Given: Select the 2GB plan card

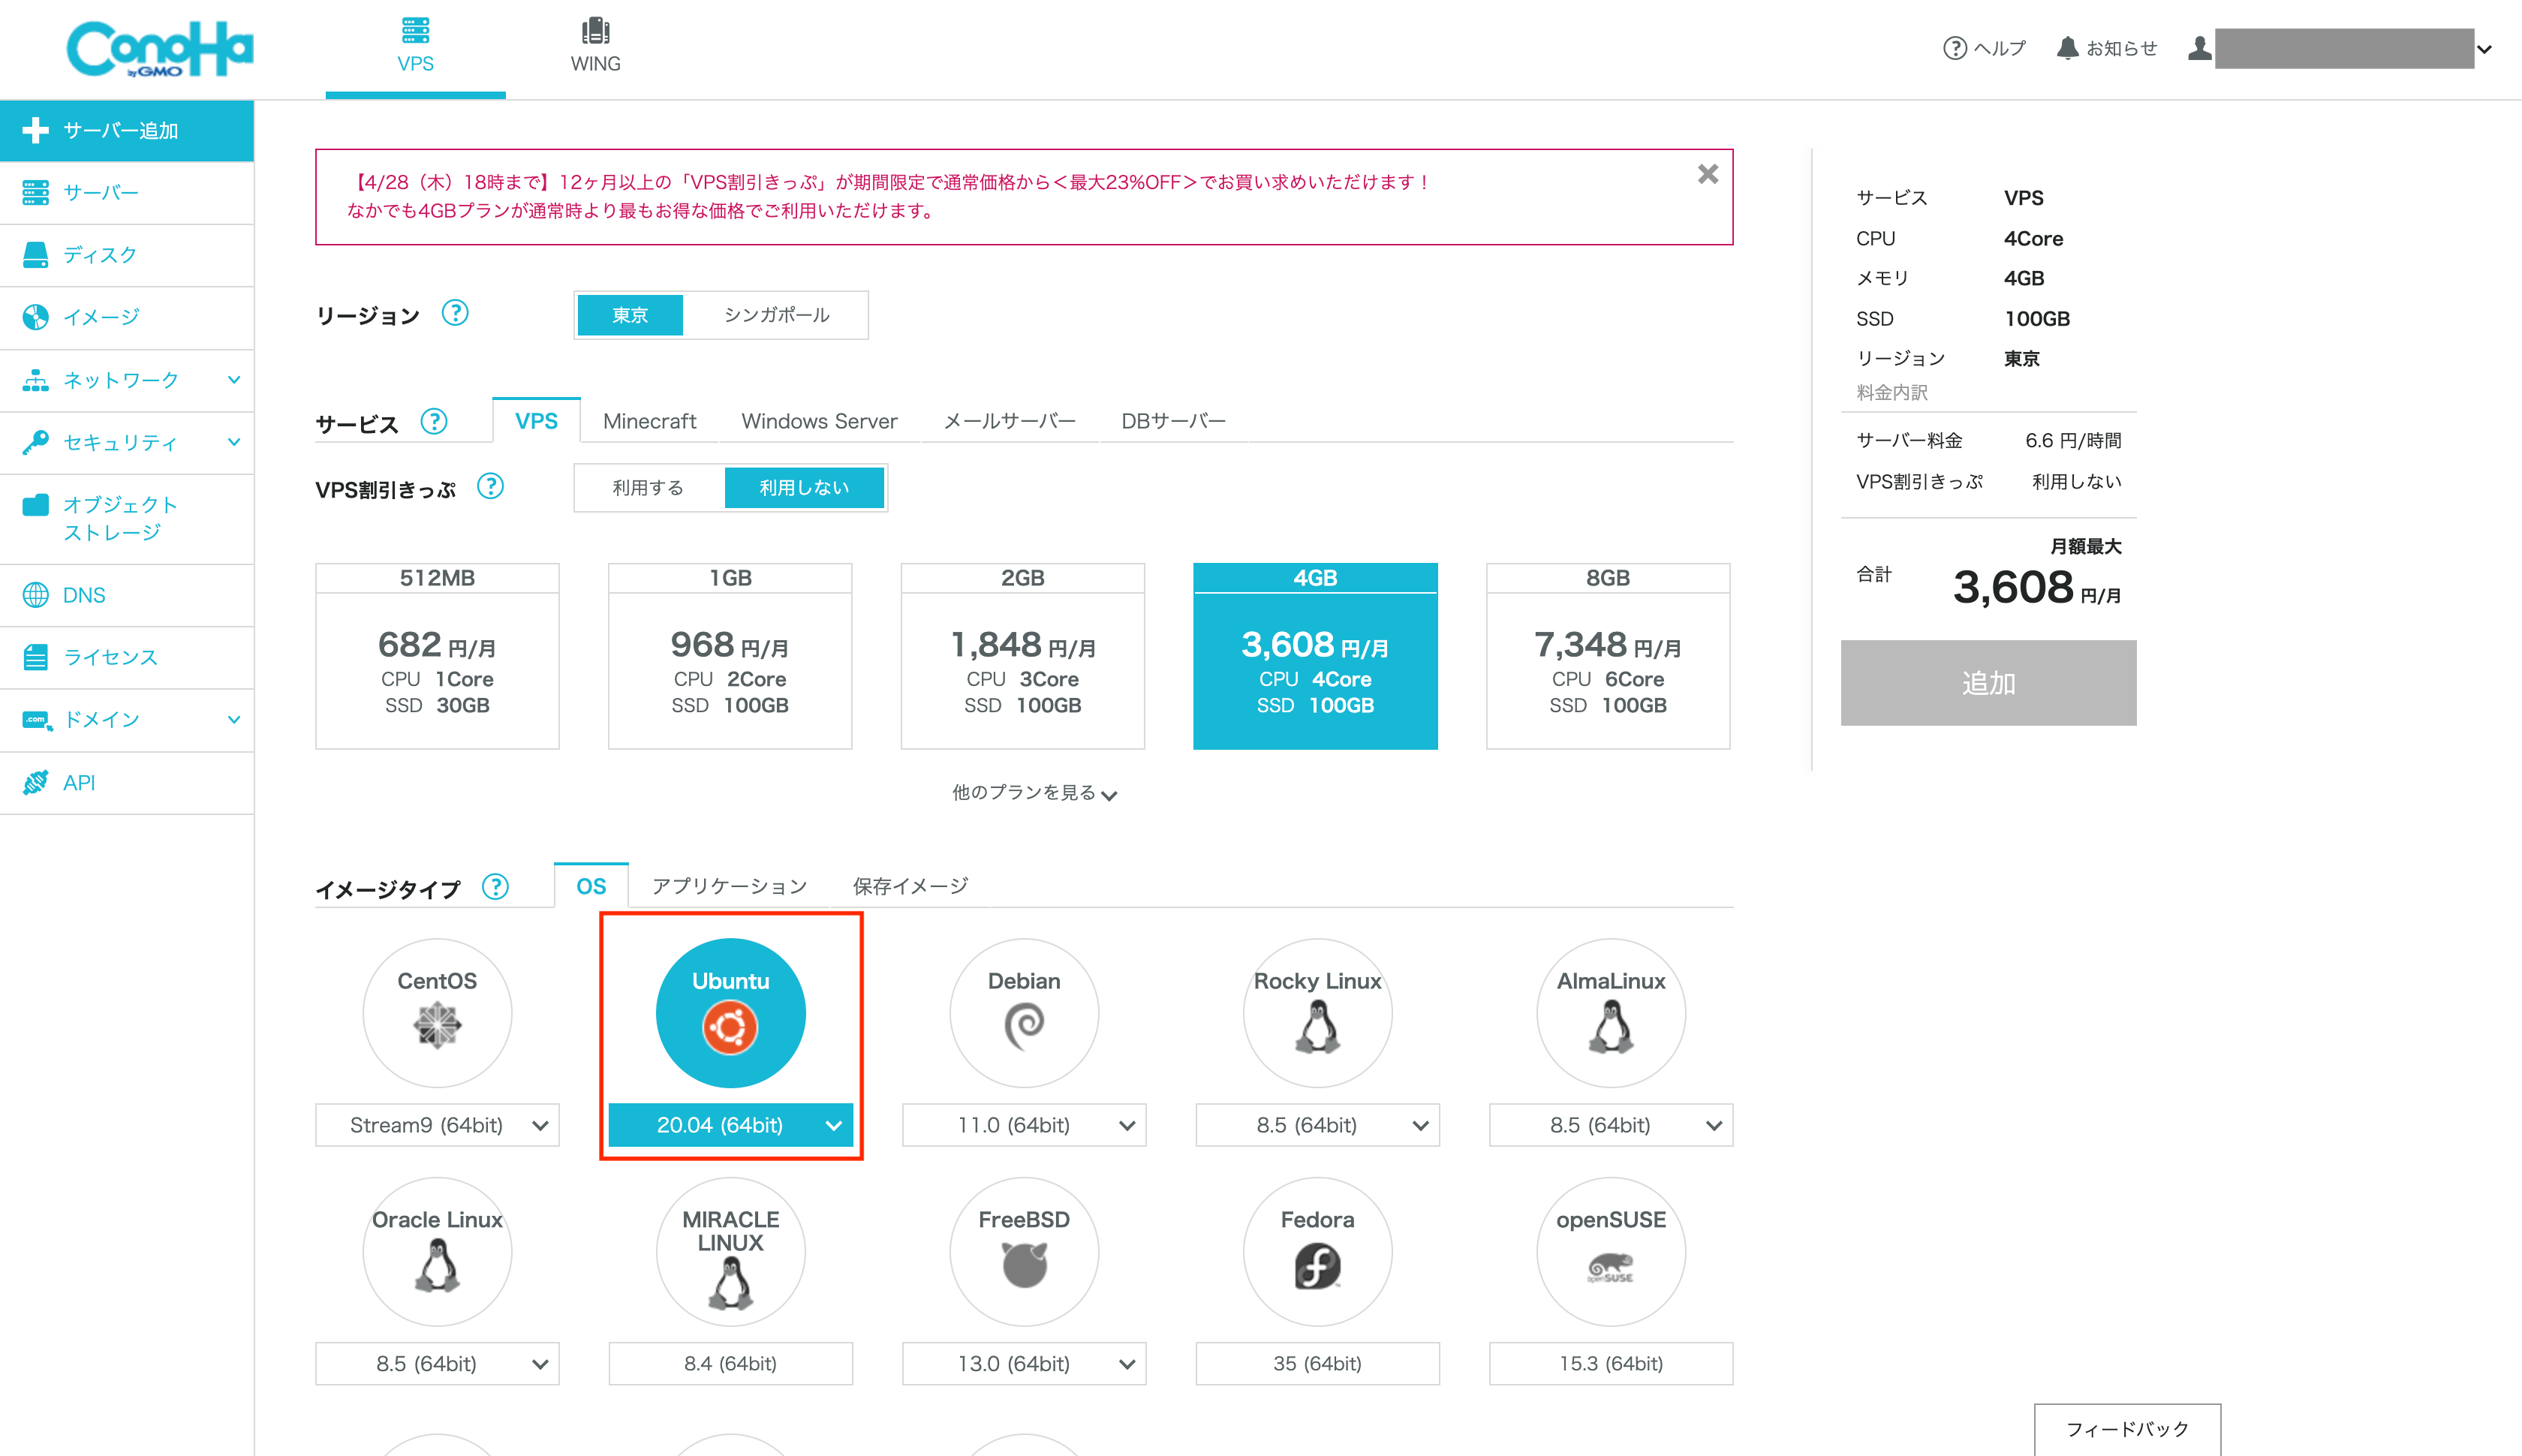Looking at the screenshot, I should point(1022,656).
